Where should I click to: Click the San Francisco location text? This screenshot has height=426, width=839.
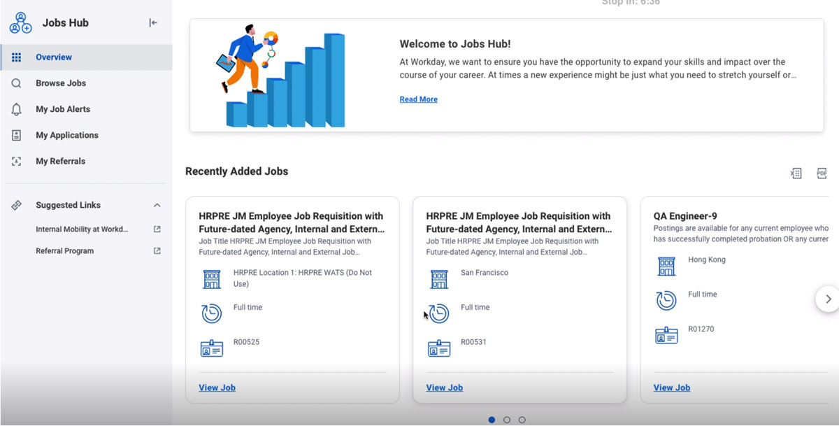click(x=485, y=273)
